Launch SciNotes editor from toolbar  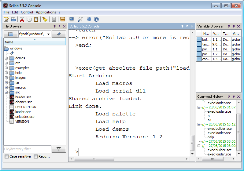[x=6, y=19]
